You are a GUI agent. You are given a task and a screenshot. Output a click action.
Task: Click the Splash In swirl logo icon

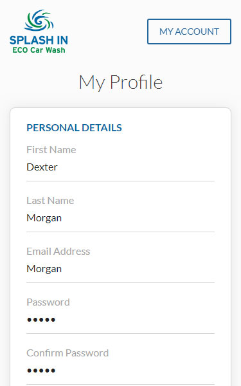(39, 21)
